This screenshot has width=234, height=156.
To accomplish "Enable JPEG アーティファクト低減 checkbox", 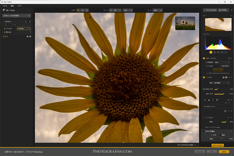I will (203, 127).
